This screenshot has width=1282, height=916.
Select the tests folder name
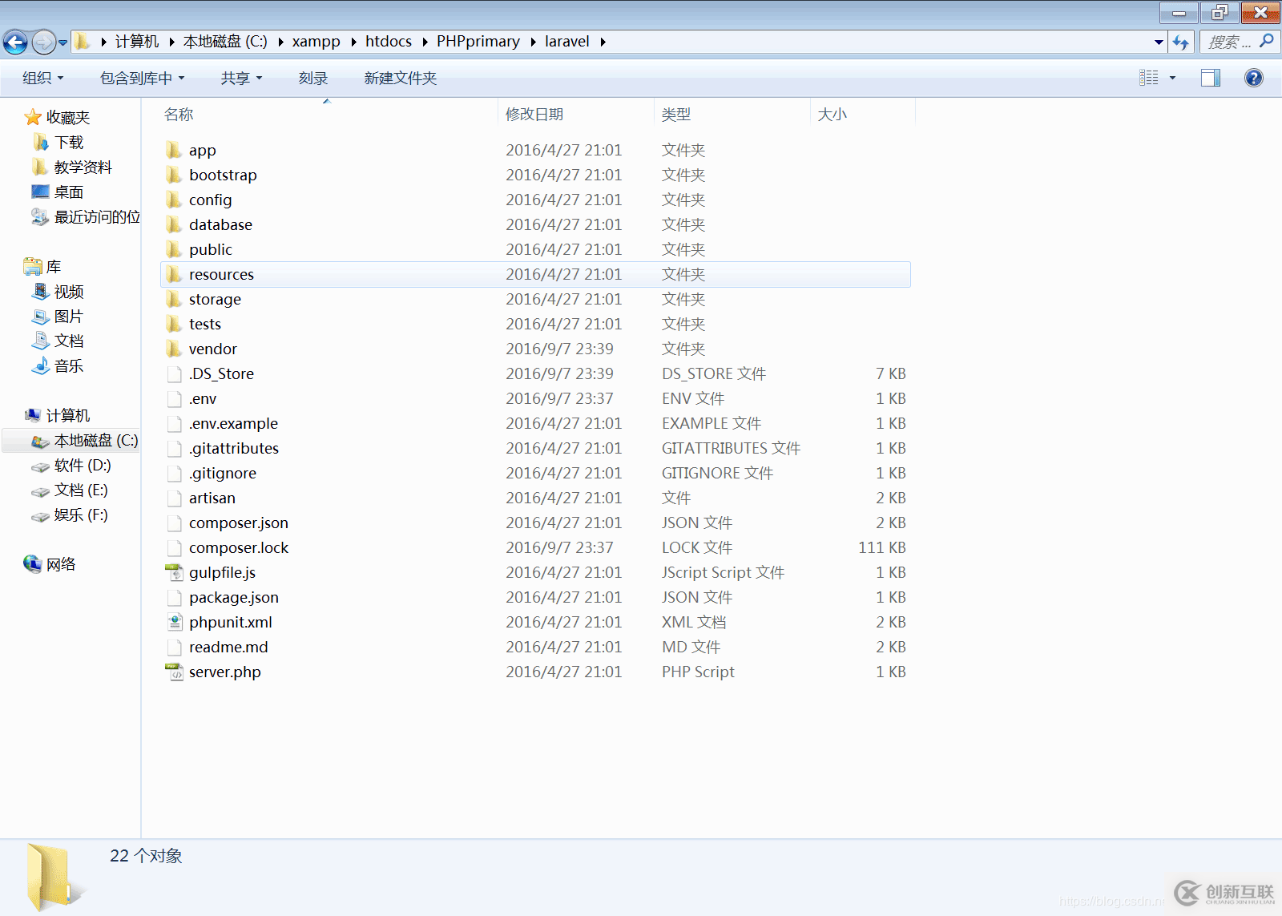click(205, 324)
